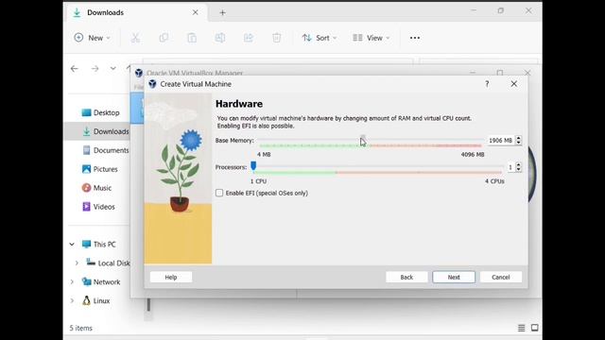Increase processor count with up arrow
The width and height of the screenshot is (605, 340).
click(519, 164)
